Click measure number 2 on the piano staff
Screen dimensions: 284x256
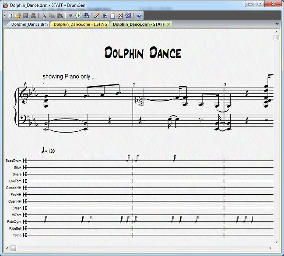133,84
